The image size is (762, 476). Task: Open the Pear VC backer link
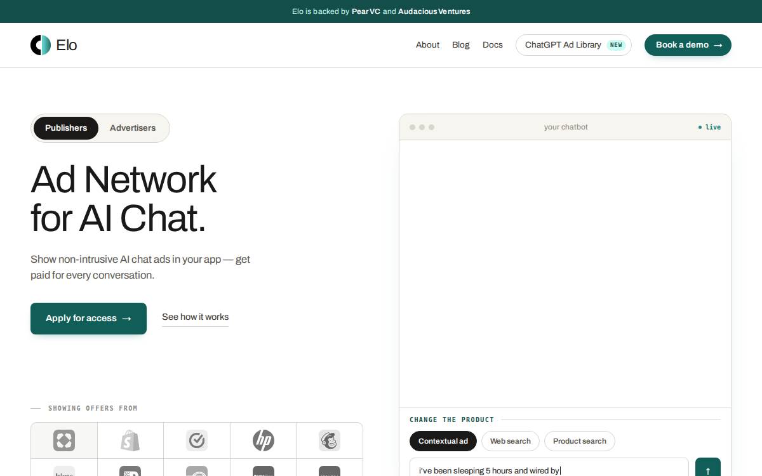[x=366, y=11]
